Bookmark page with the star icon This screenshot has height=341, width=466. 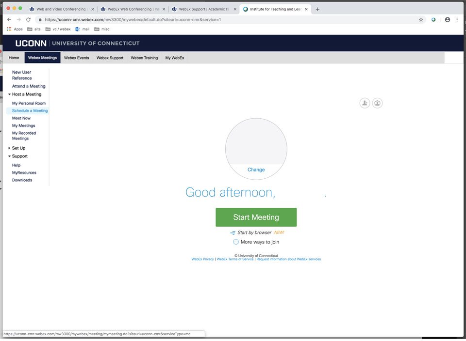(x=421, y=20)
